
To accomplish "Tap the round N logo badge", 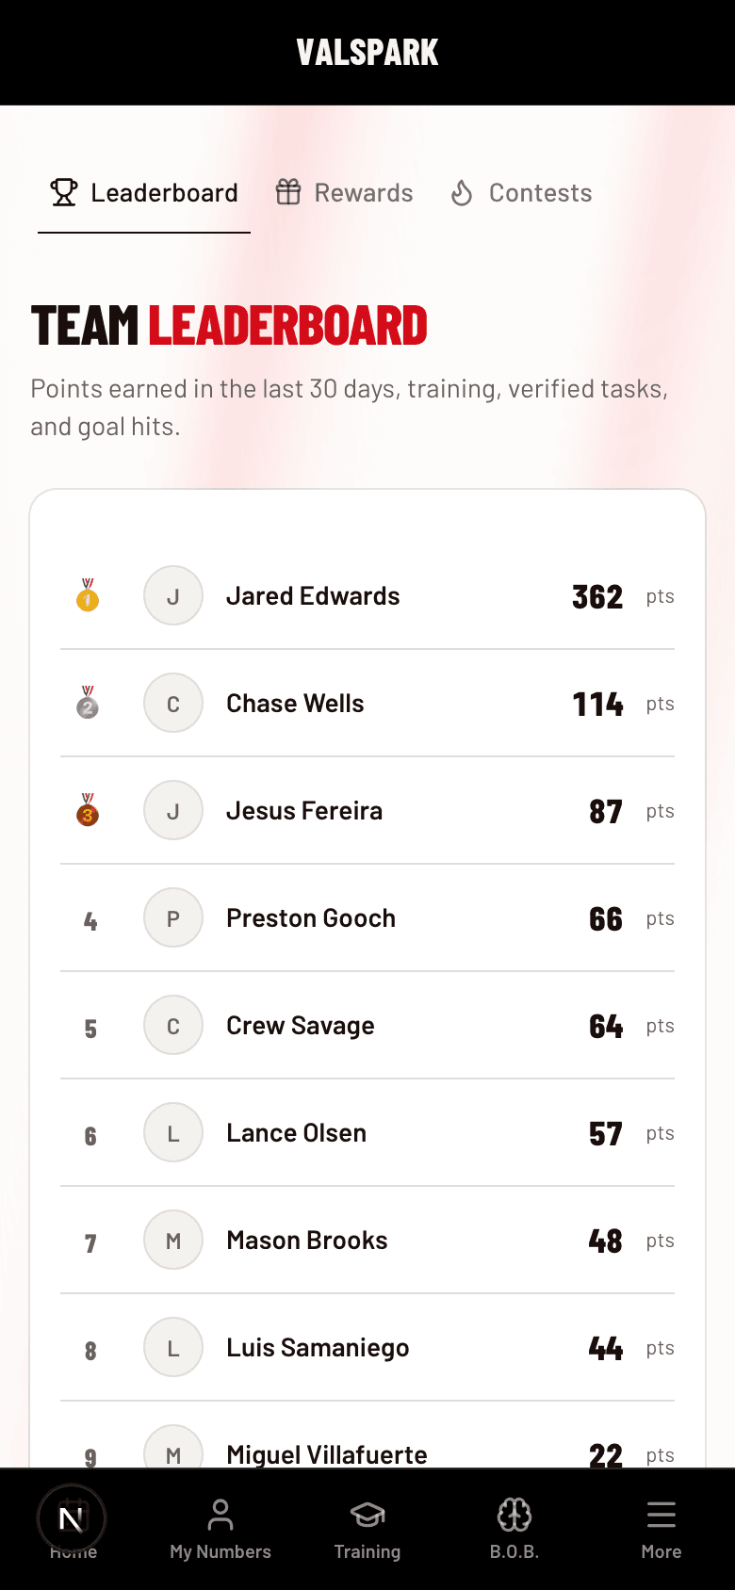I will pyautogui.click(x=72, y=1518).
